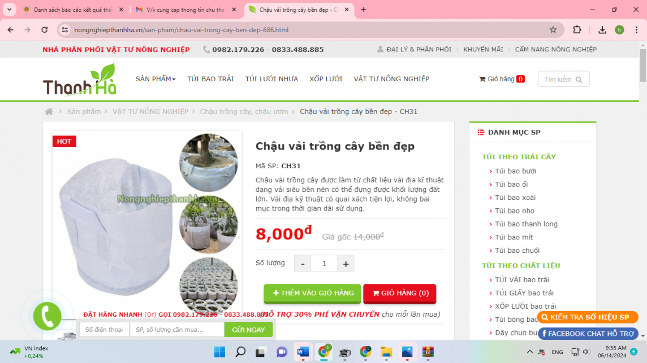Expand the SẢN PHẨM dropdown menu

(156, 78)
